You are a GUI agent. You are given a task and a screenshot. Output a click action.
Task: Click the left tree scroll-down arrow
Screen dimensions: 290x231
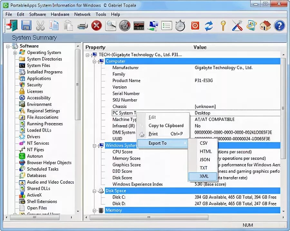point(78,211)
